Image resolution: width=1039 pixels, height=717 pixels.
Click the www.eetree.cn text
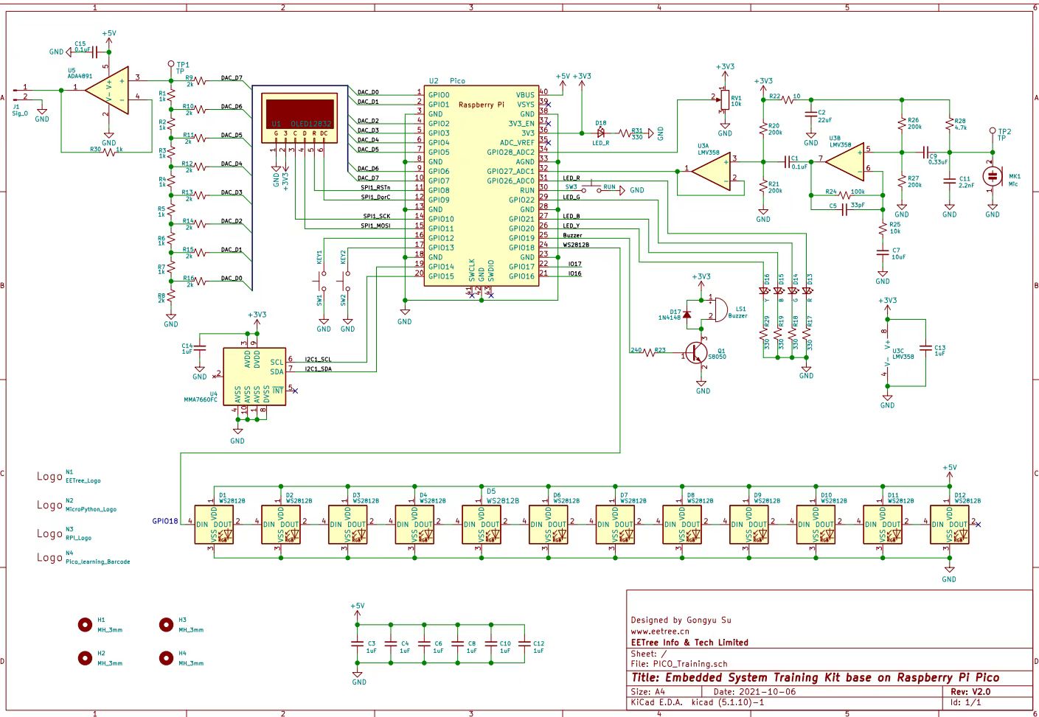660,632
